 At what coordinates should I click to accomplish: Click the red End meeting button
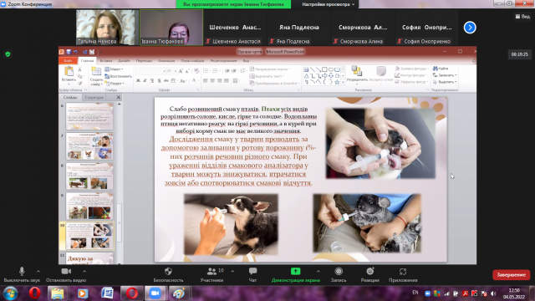click(x=511, y=275)
